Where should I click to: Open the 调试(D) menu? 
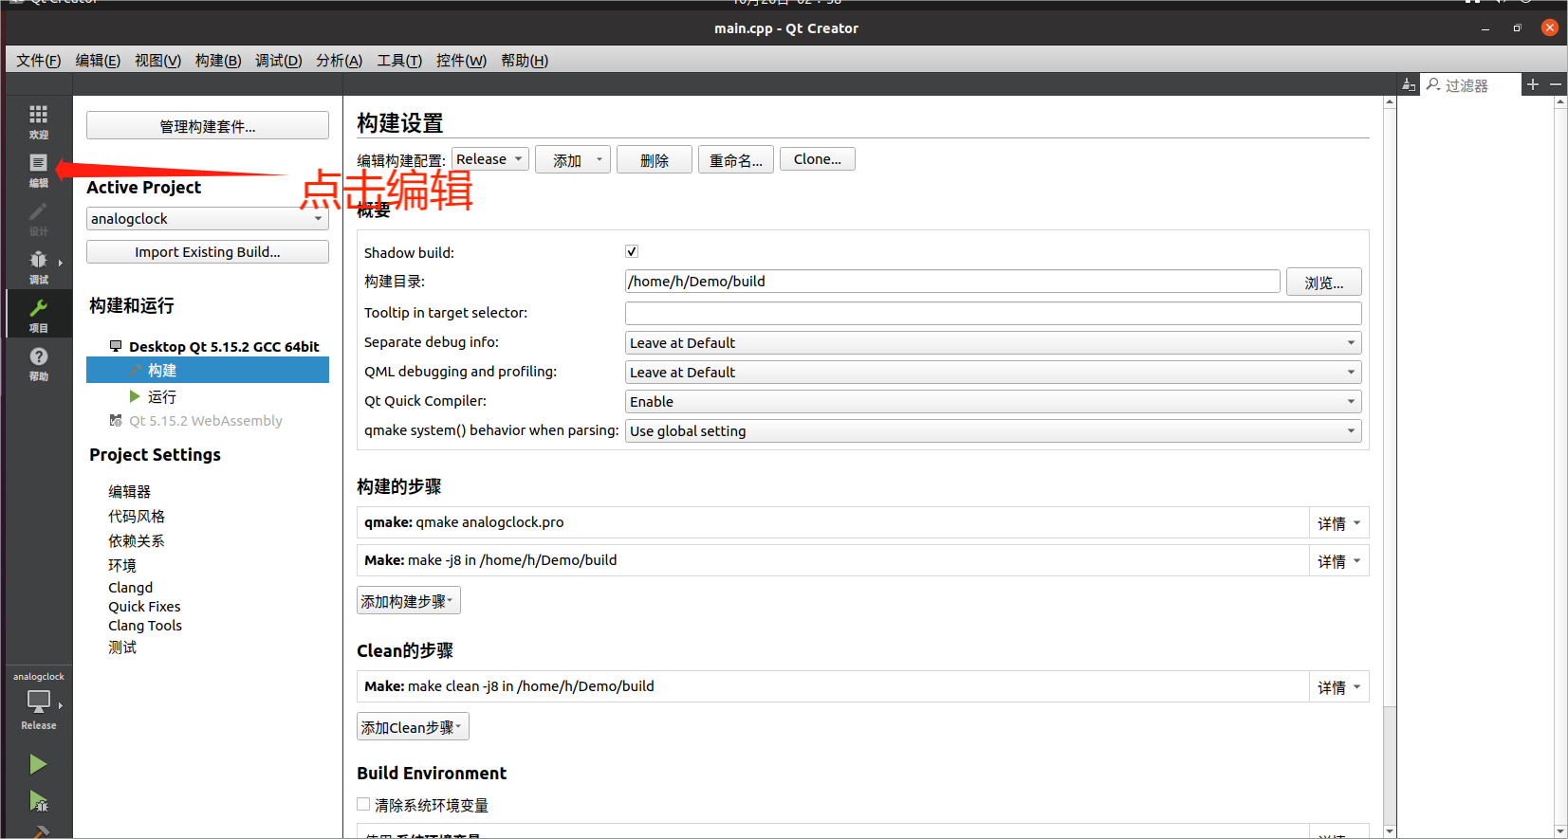click(x=279, y=61)
